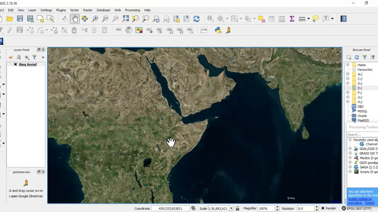Select the Zoom Out tool
378x212 pixels.
click(105, 19)
